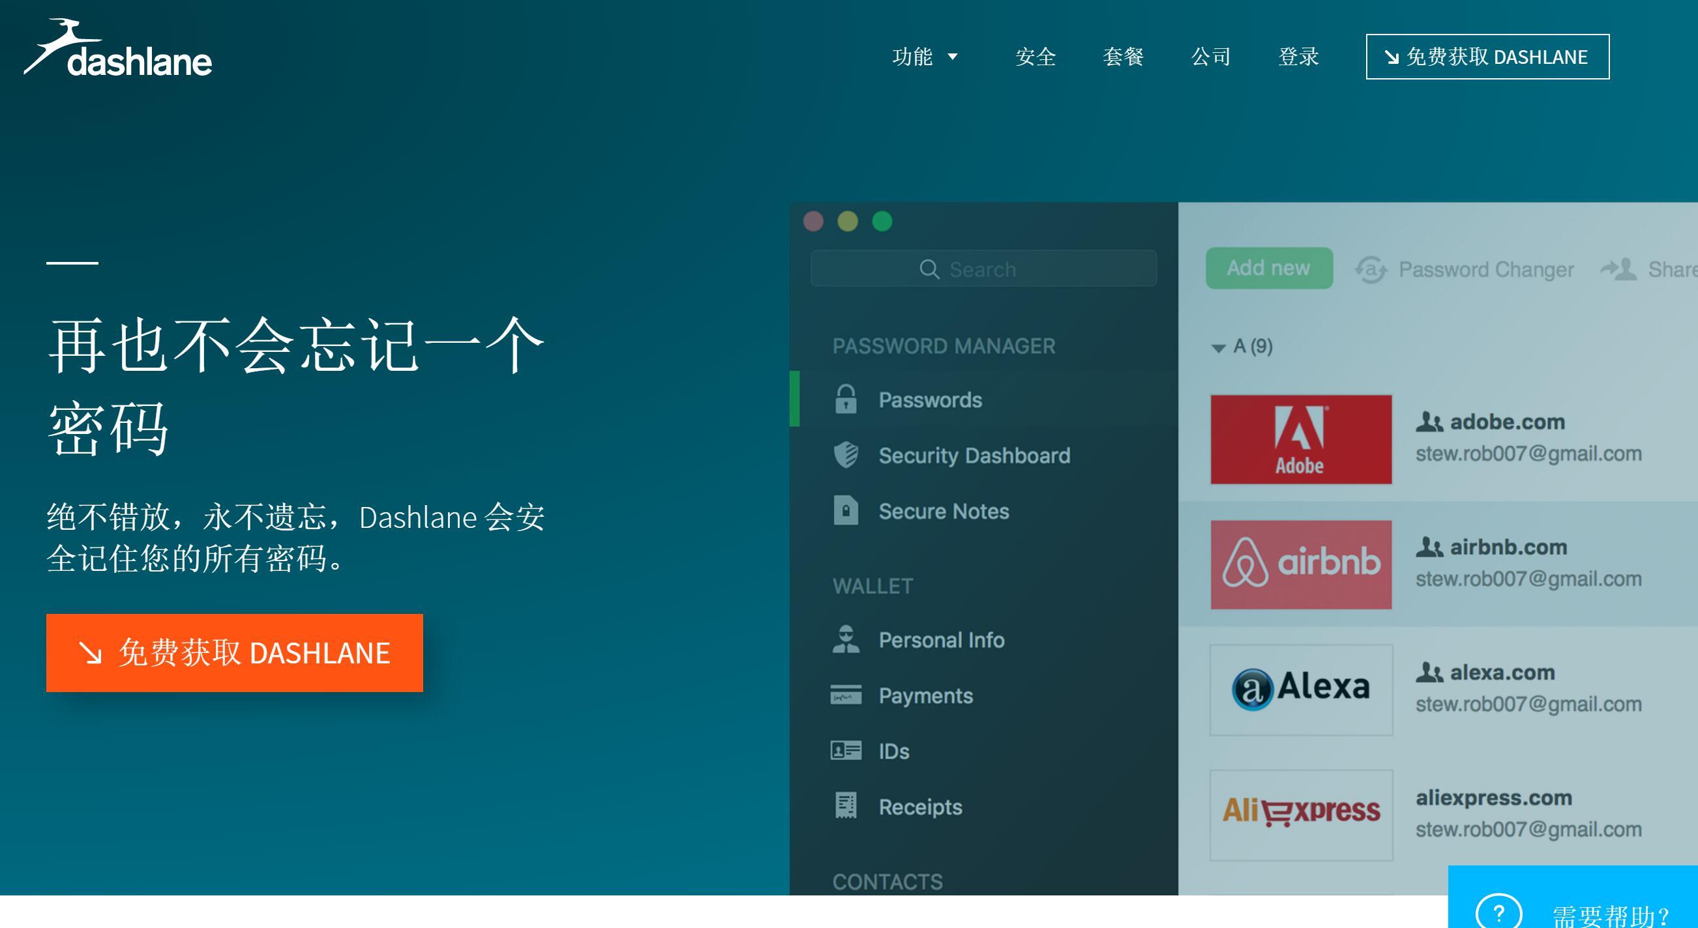
Task: Click the Dashlane logo in the header
Action: click(x=118, y=48)
